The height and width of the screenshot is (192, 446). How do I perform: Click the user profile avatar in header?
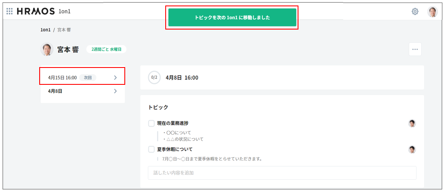pyautogui.click(x=433, y=11)
